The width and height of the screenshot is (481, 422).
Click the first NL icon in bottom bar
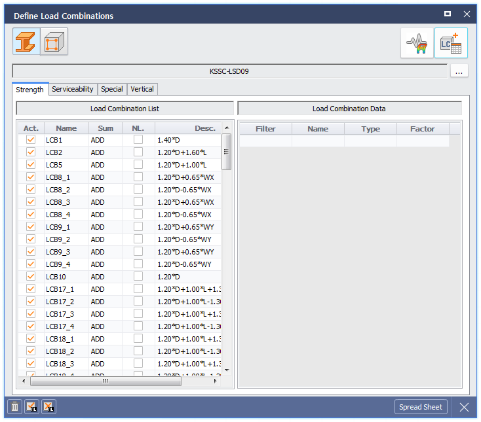pyautogui.click(x=31, y=407)
